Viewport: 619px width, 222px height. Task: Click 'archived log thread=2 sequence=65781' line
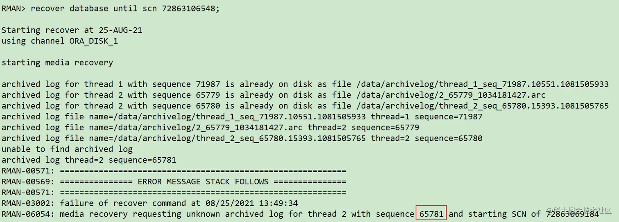[89, 159]
